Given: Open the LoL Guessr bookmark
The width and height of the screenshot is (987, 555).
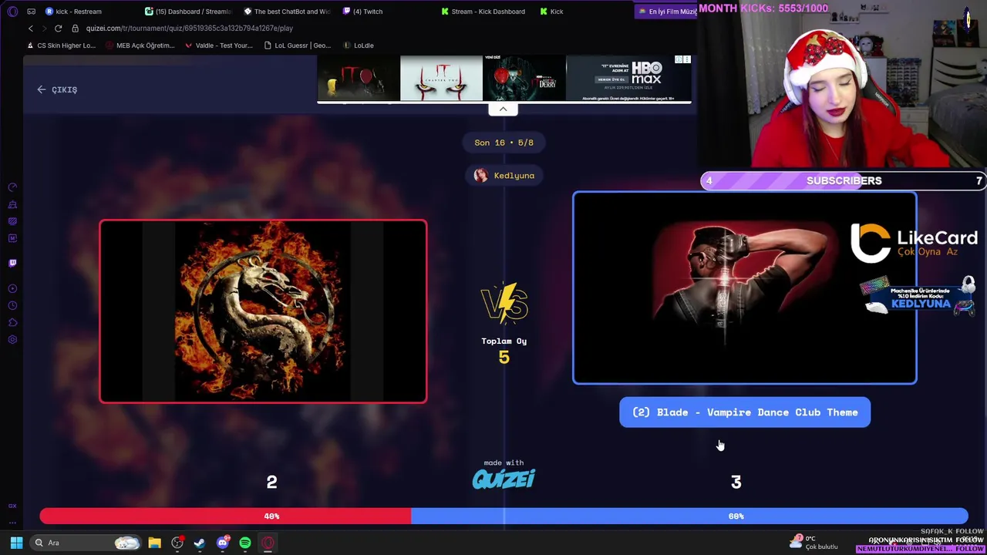Looking at the screenshot, I should point(297,45).
